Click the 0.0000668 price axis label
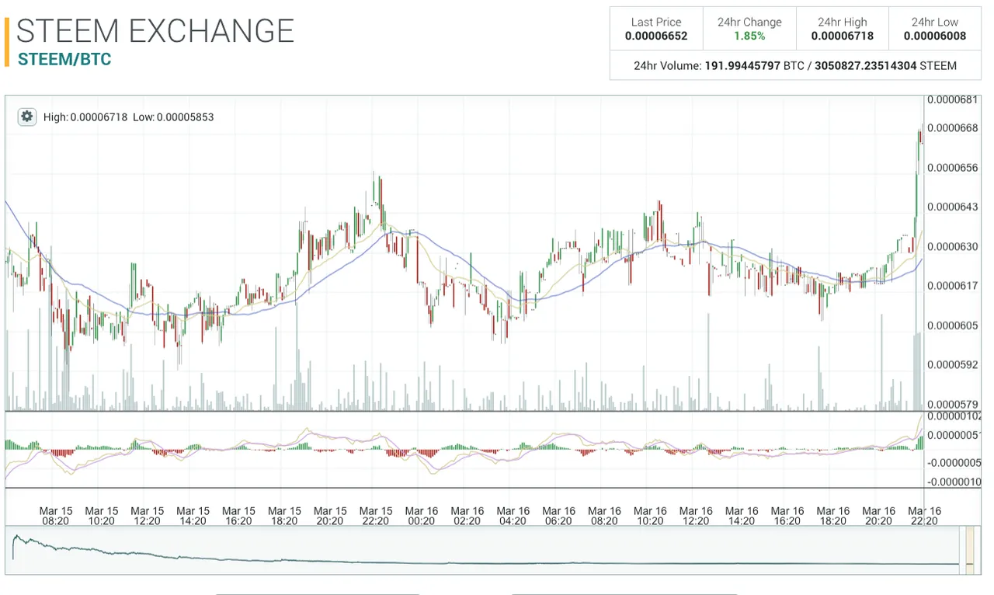Viewport: 994px width, 595px height. [x=952, y=127]
